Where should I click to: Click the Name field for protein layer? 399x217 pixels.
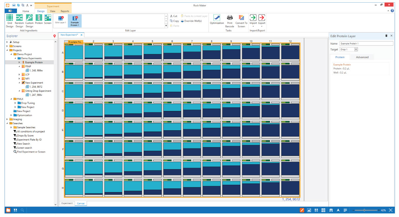[x=366, y=44]
